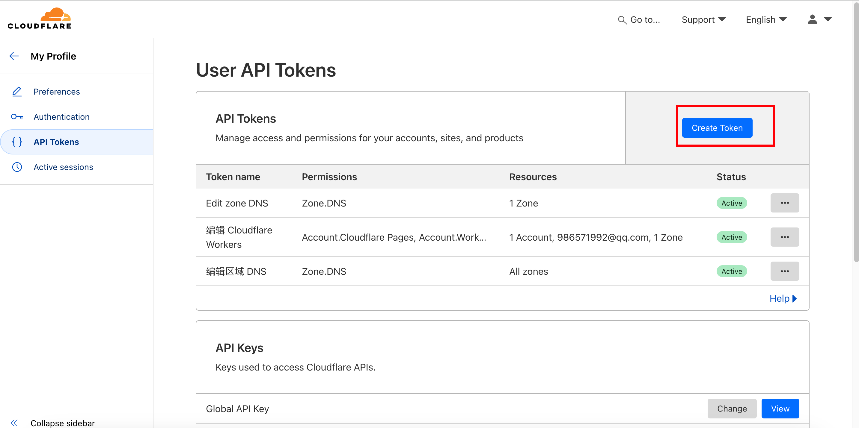
Task: Click the search magnifier icon in header
Action: [x=622, y=20]
